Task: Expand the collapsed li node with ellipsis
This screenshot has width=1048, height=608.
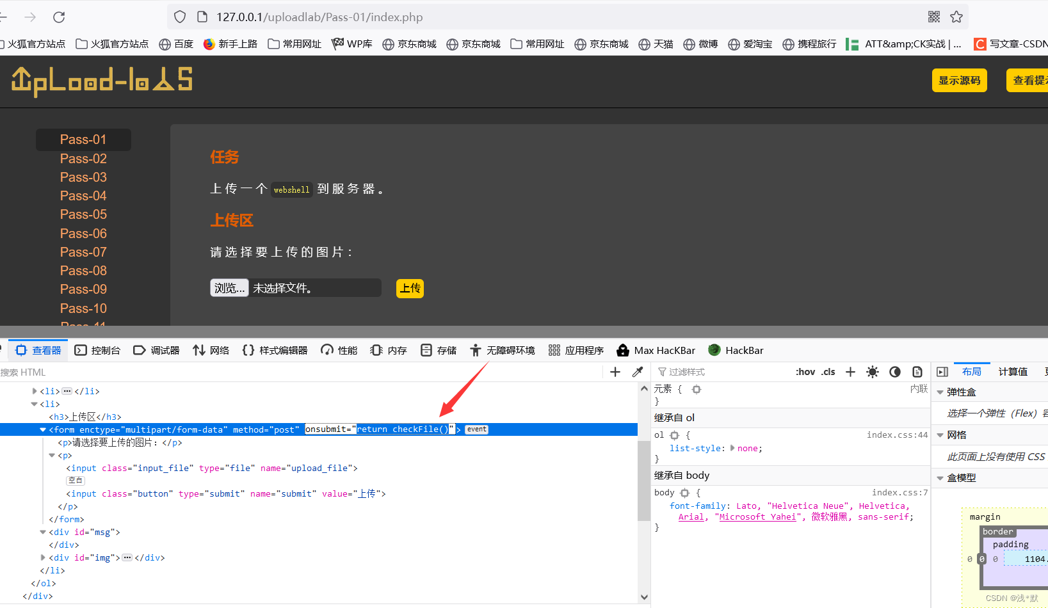Action: 34,391
